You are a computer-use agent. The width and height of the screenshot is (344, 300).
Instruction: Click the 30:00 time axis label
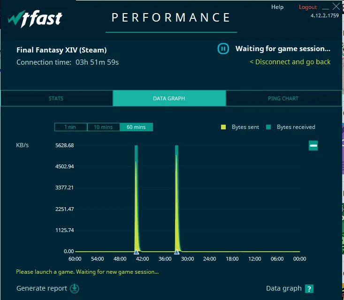coord(188,259)
